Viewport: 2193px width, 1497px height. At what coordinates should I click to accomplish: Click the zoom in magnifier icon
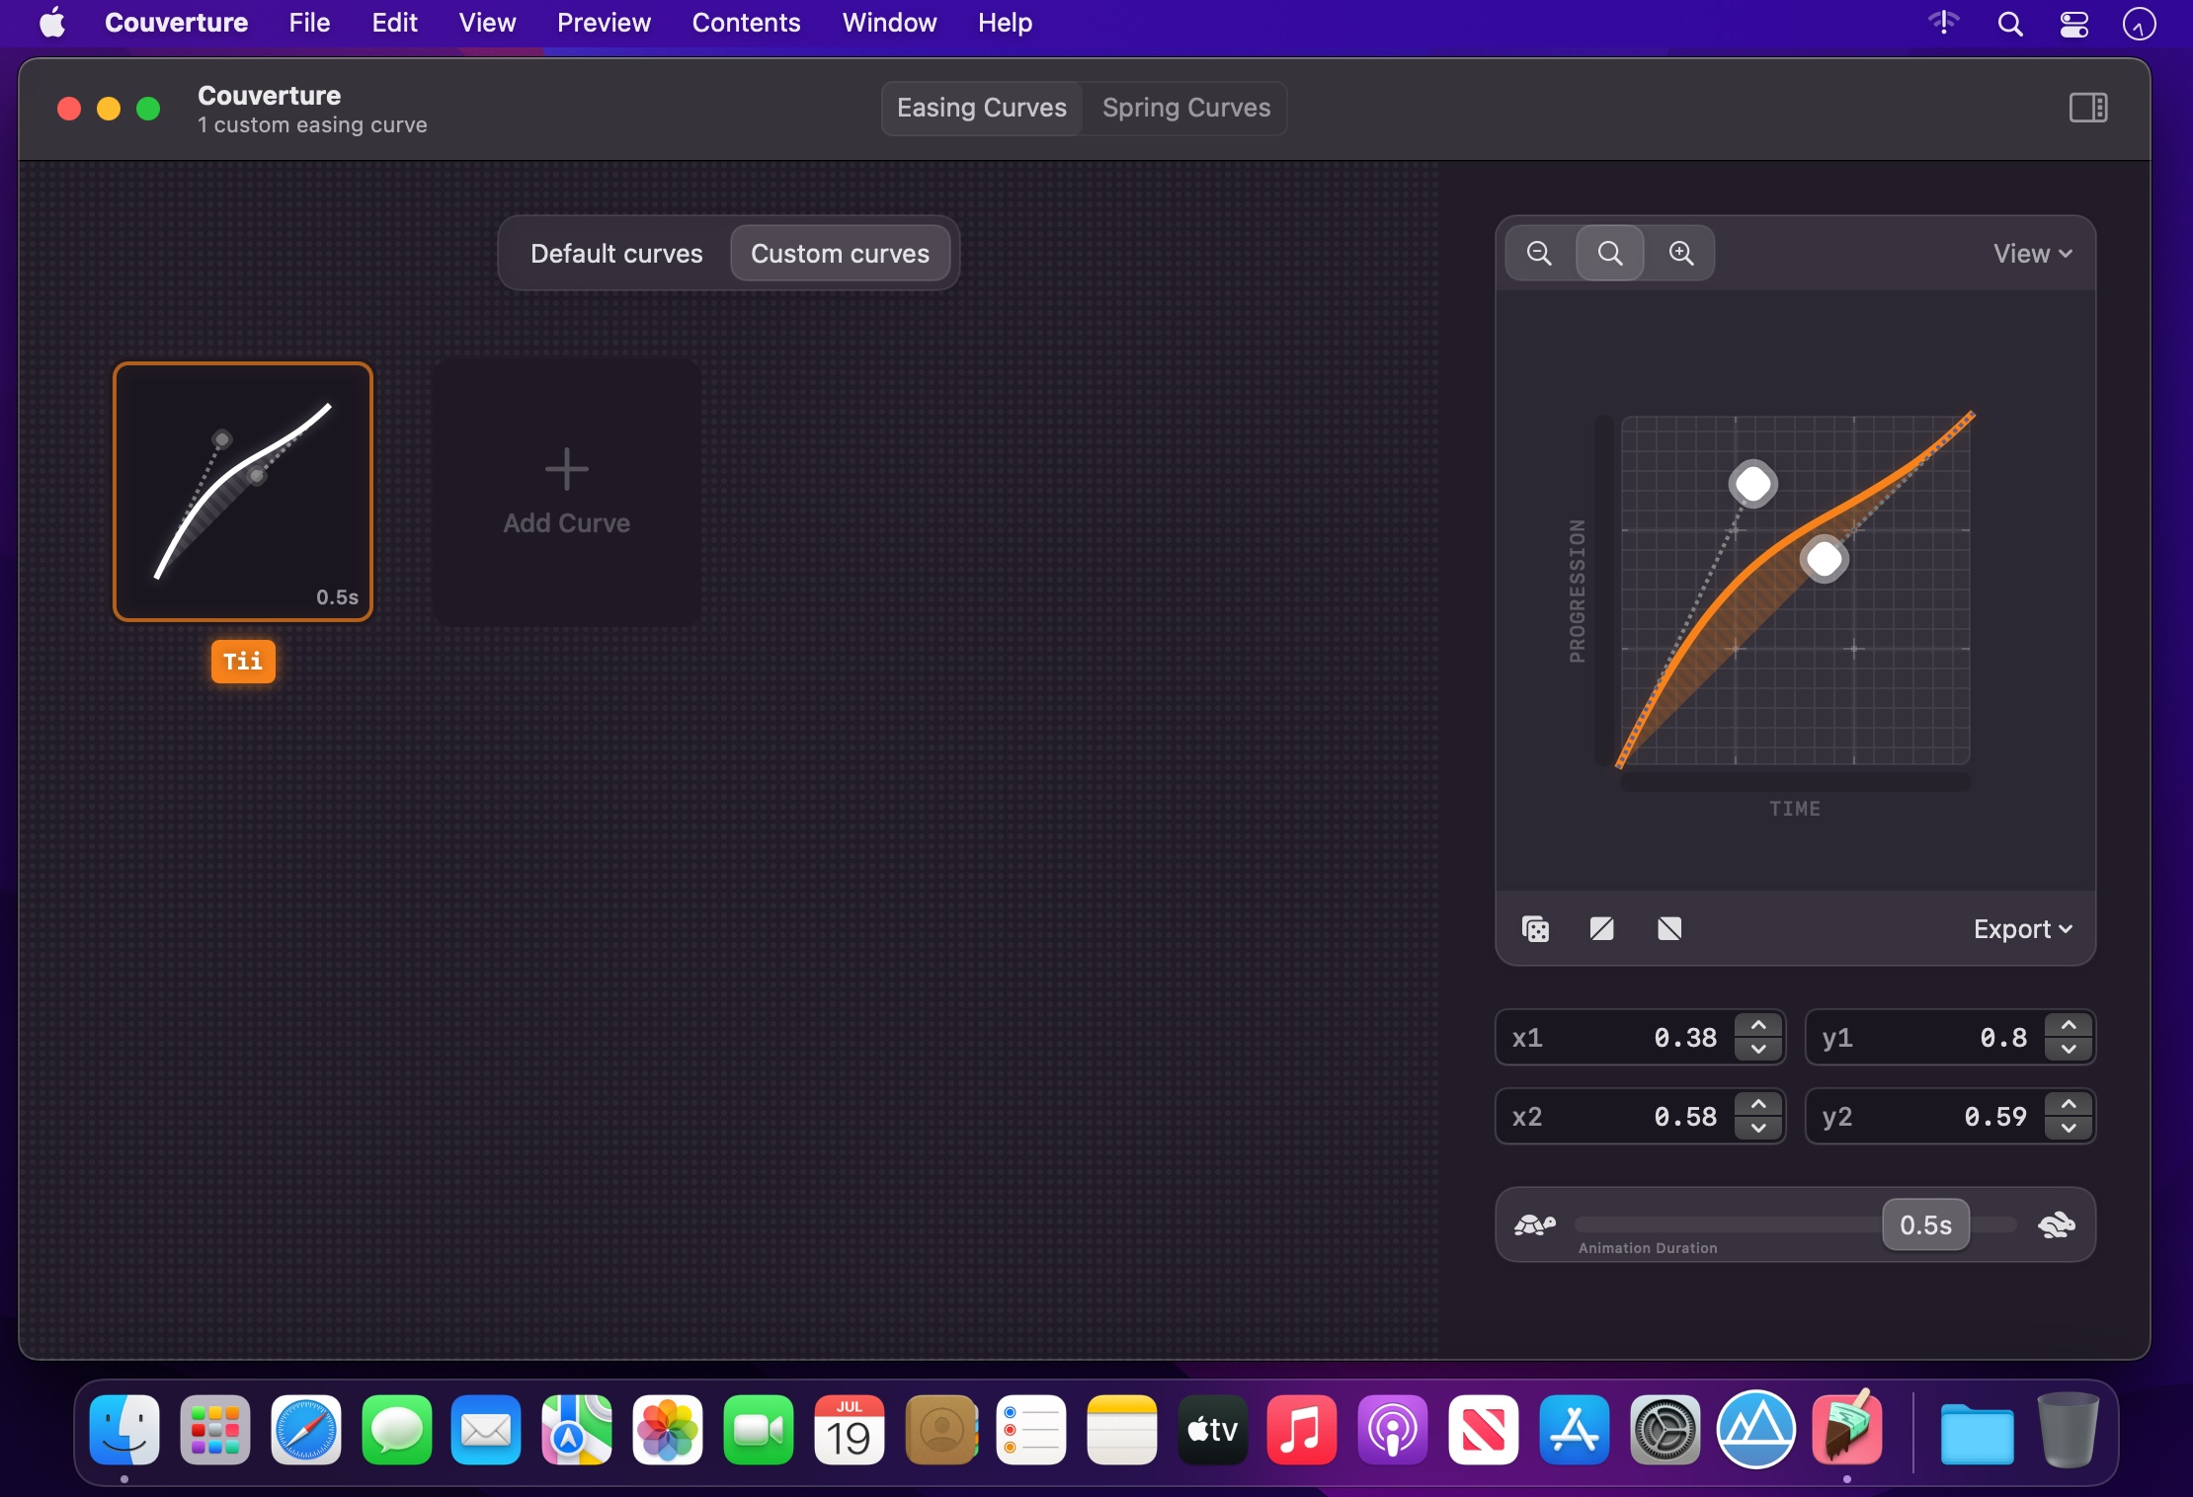[x=1680, y=254]
